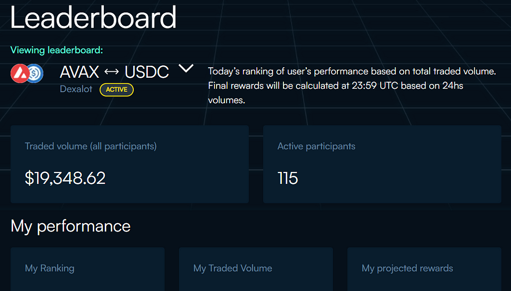Open the Active participants card
Viewport: 511px width, 291px height.
tap(382, 164)
